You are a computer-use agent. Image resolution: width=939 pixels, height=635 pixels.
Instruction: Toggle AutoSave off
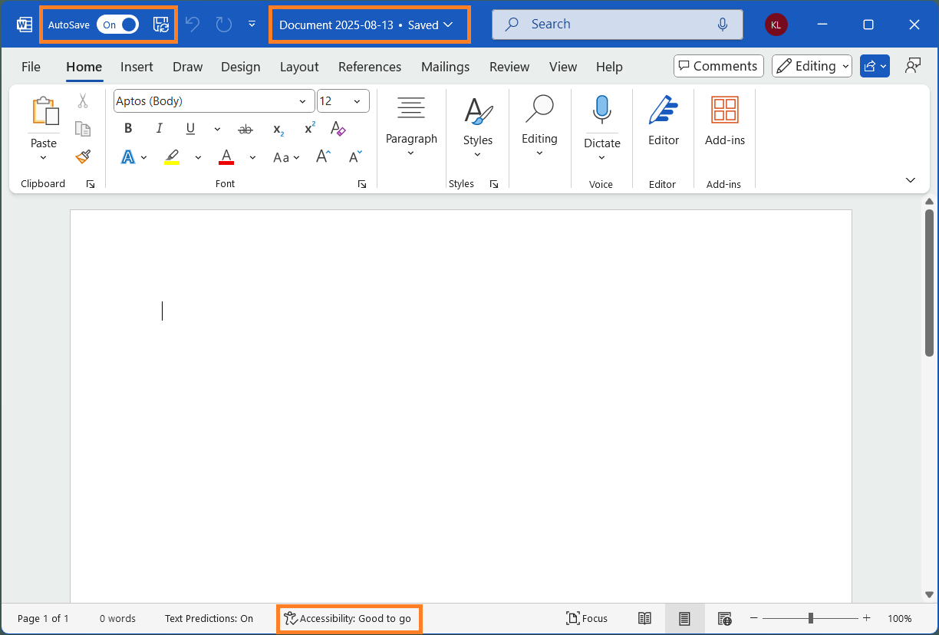(x=117, y=24)
